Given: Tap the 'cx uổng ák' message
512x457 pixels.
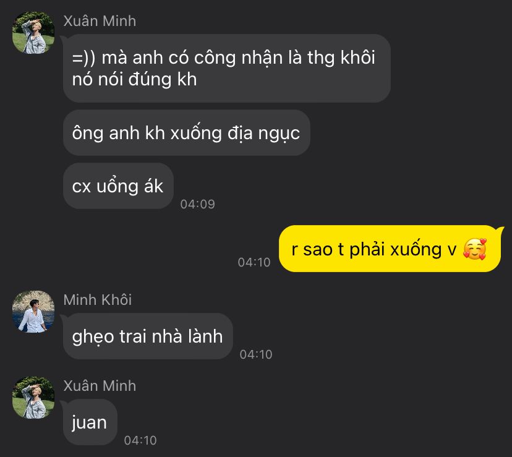Looking at the screenshot, I should [118, 186].
